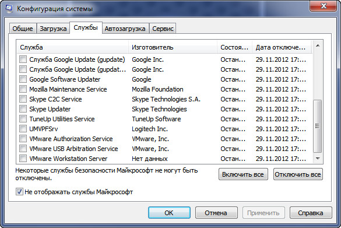Select the Службы tab
The image size is (341, 228).
[x=86, y=27]
